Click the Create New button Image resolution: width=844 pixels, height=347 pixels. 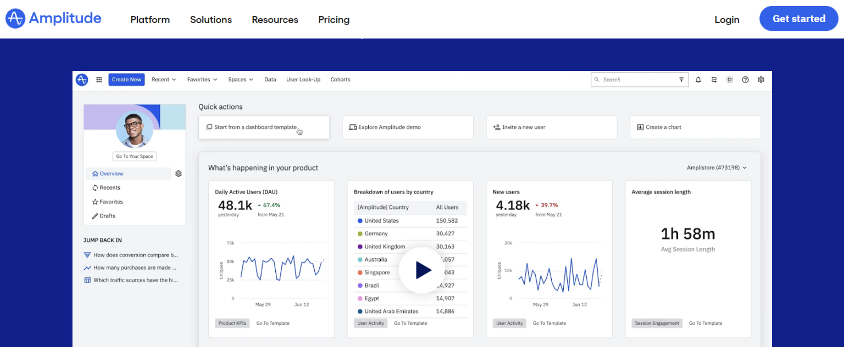pyautogui.click(x=126, y=79)
